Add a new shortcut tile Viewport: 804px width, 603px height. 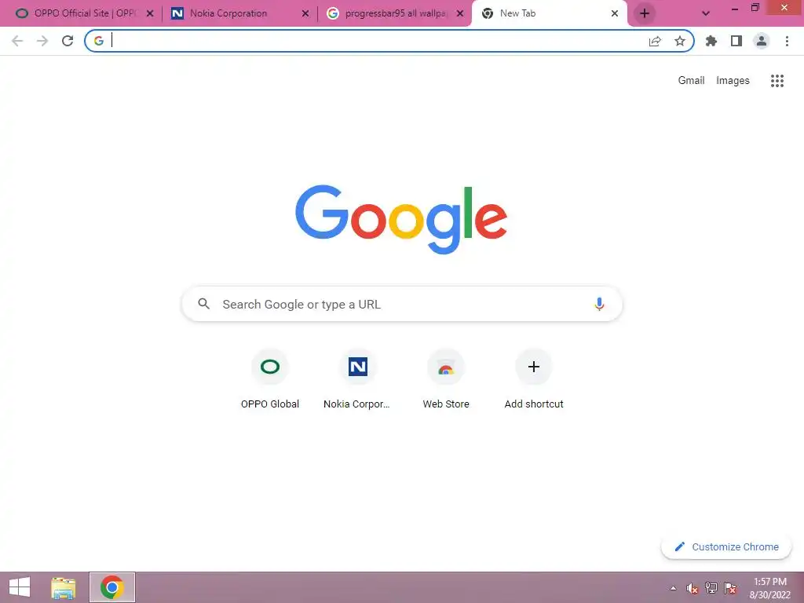click(534, 379)
